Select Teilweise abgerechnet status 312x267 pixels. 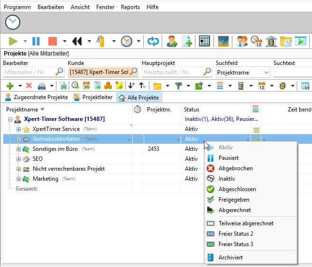(251, 223)
